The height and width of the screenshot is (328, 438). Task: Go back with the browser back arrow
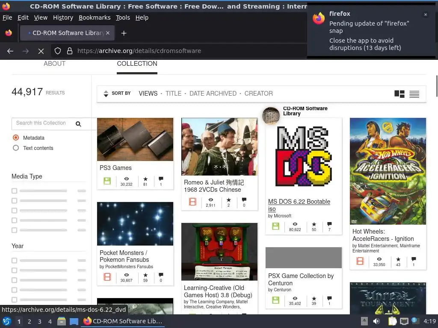[x=10, y=51]
